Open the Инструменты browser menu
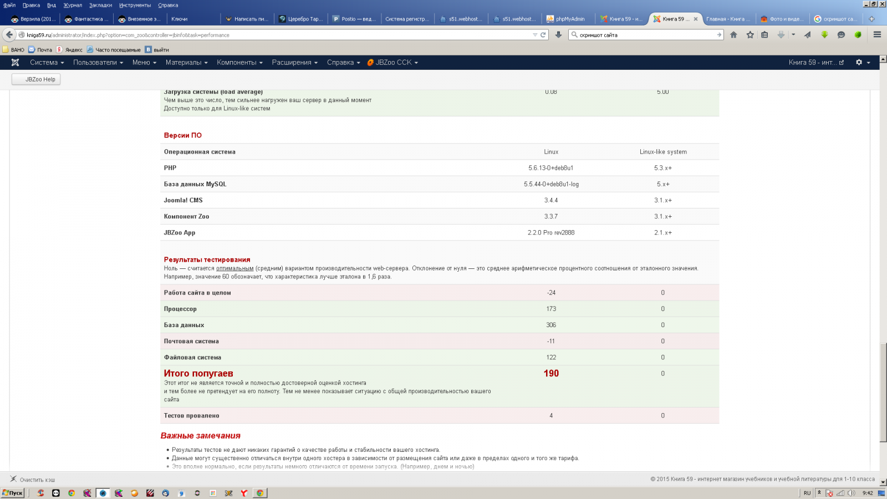Screen dimensions: 887x499 click(x=135, y=5)
